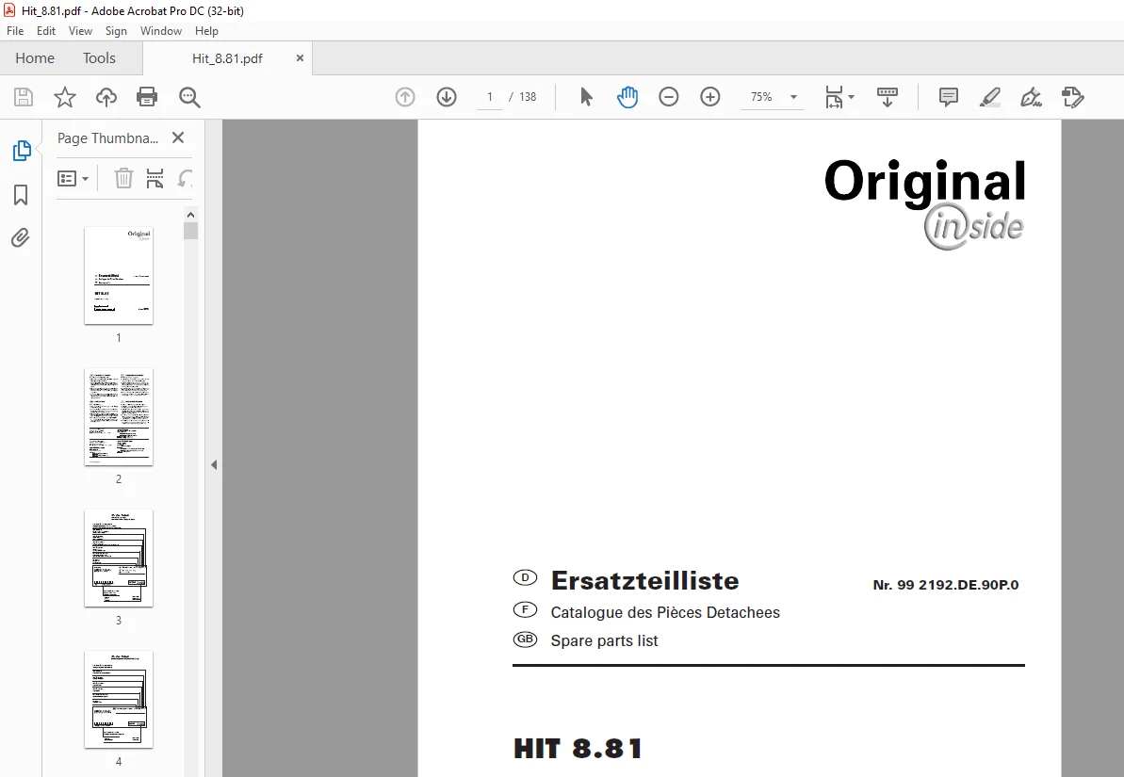Activate the Selection arrow tool
Image resolution: width=1124 pixels, height=777 pixels.
click(x=586, y=97)
